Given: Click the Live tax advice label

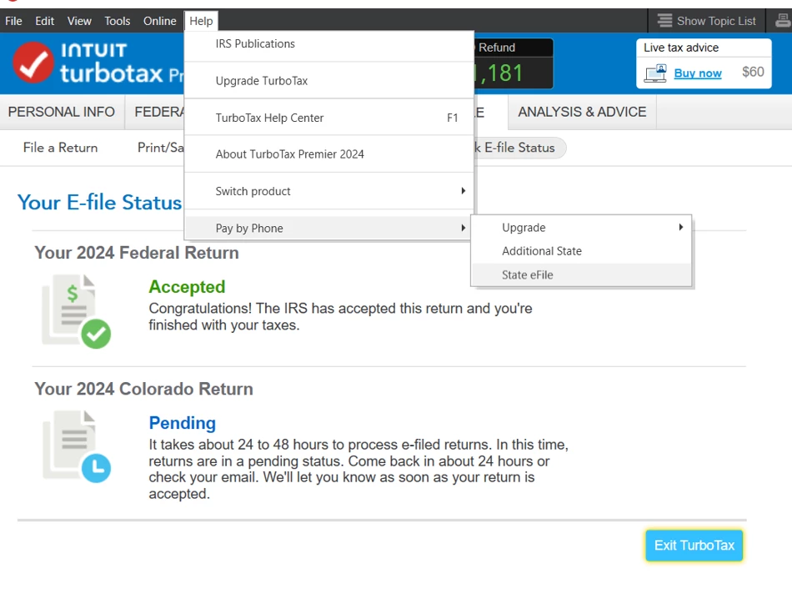Looking at the screenshot, I should coord(681,48).
